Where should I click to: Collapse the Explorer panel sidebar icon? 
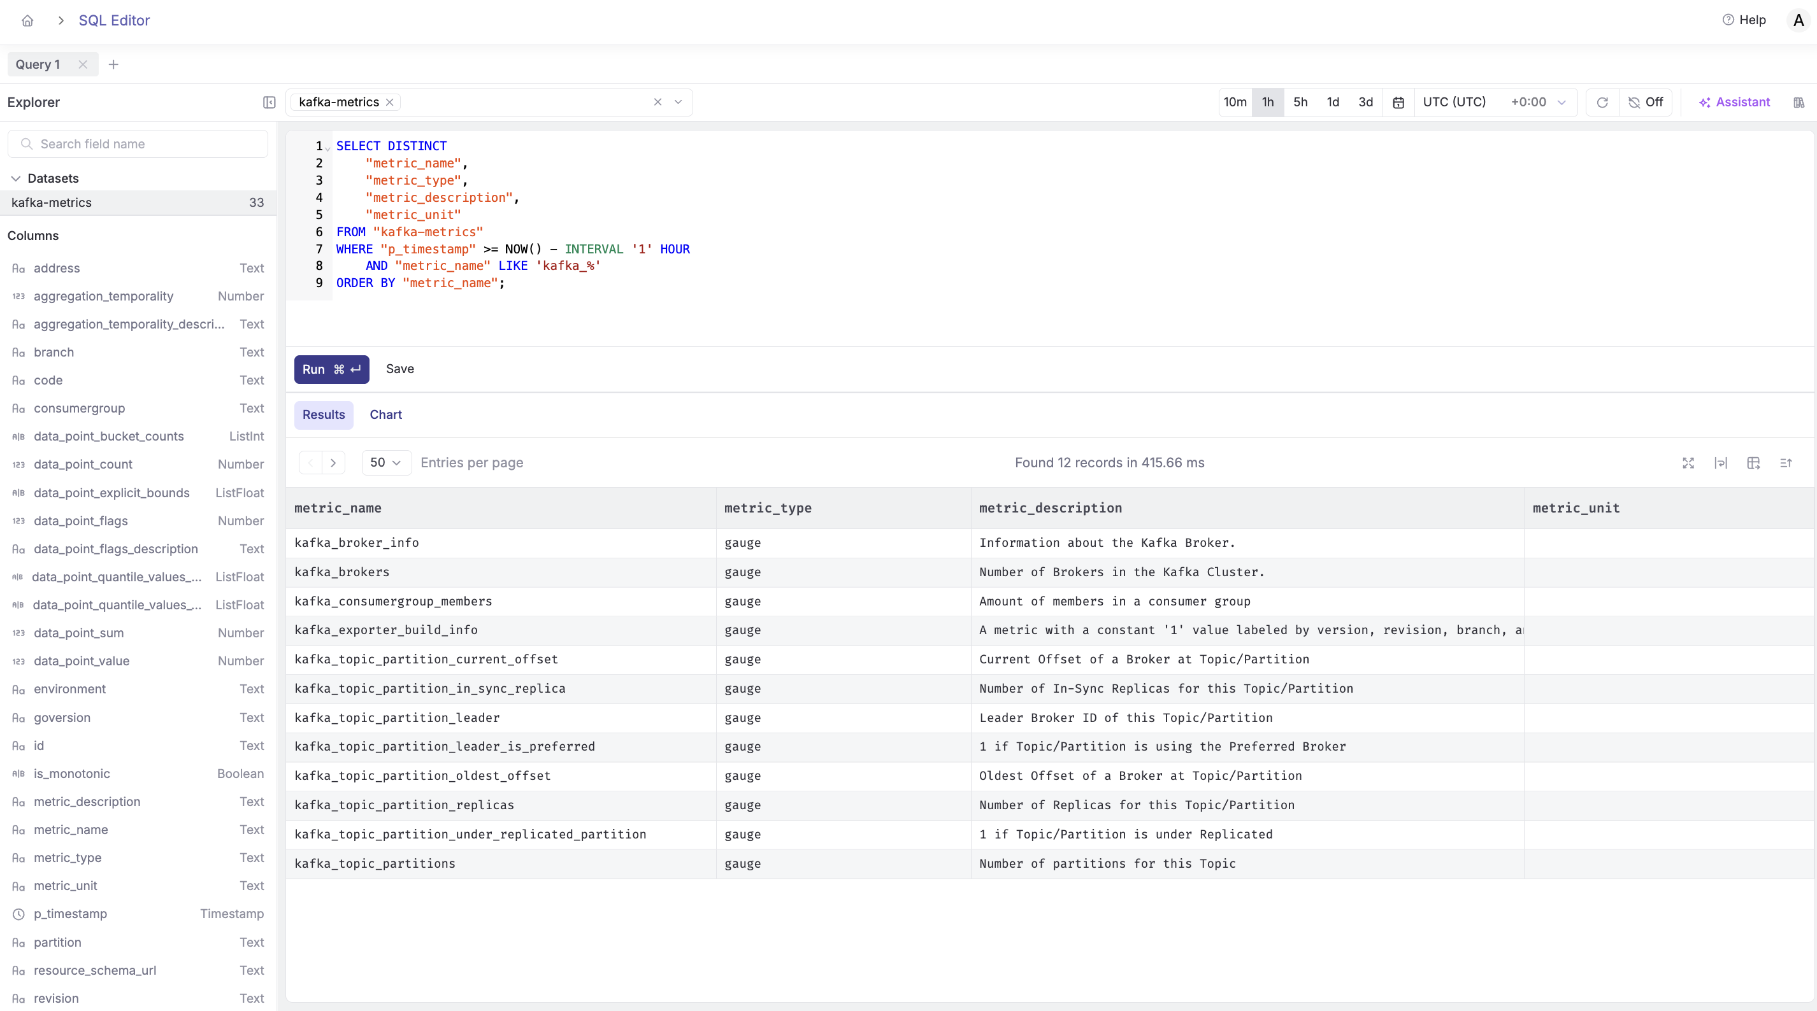(x=269, y=103)
